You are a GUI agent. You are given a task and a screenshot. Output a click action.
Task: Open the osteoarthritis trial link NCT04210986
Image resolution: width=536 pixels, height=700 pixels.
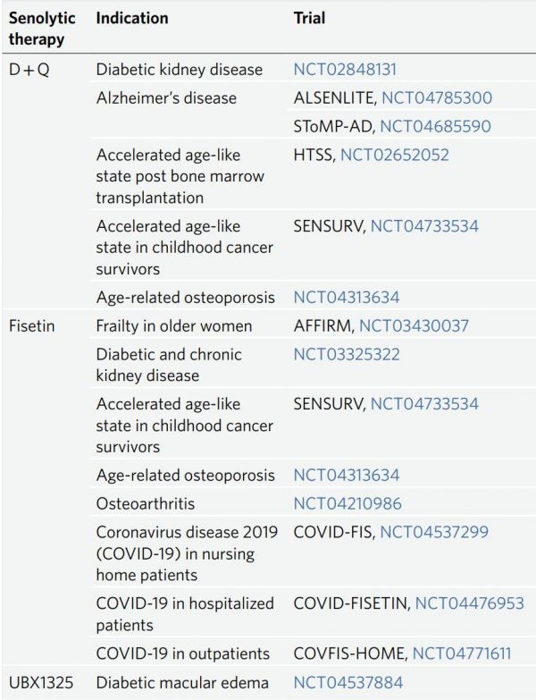348,503
